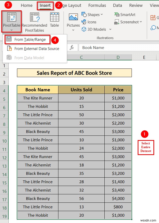Image resolution: width=159 pixels, height=223 pixels.
Task: Click units sold value 18
Action: click(x=81, y=165)
